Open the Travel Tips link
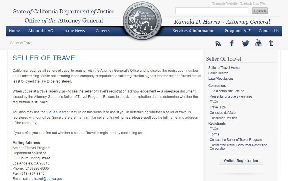Image resolution: width=288 pixels, height=181 pixels. [218, 107]
